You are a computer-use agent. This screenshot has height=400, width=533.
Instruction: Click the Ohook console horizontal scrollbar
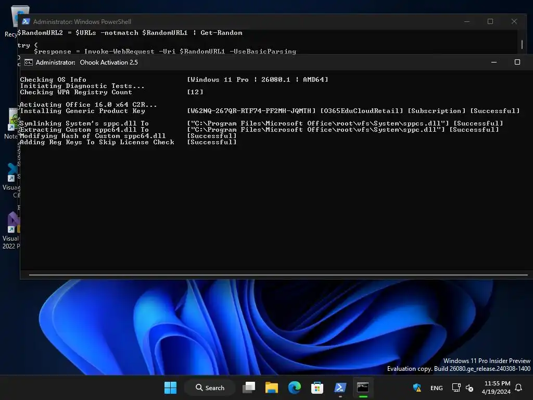point(278,275)
